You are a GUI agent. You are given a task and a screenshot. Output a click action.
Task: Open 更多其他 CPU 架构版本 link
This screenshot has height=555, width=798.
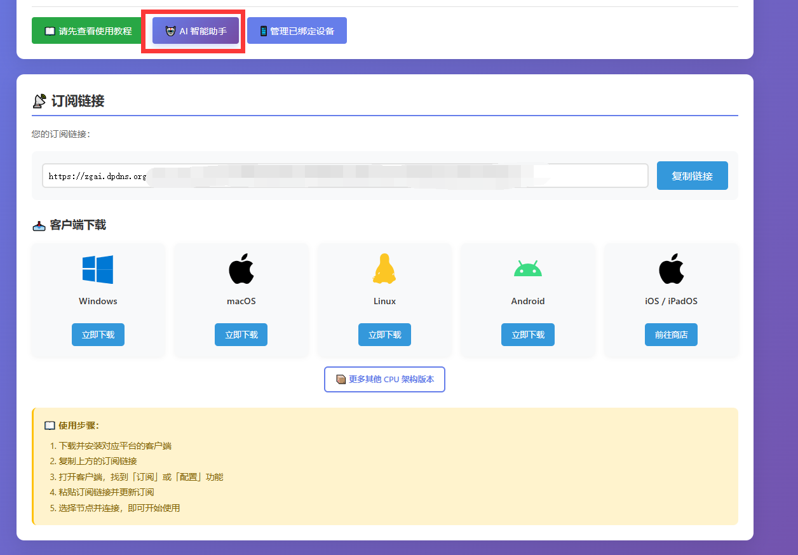[x=384, y=379]
